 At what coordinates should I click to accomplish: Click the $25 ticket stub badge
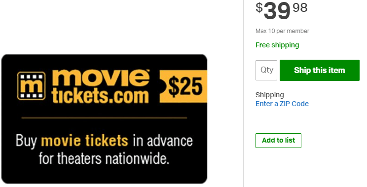[x=183, y=87]
